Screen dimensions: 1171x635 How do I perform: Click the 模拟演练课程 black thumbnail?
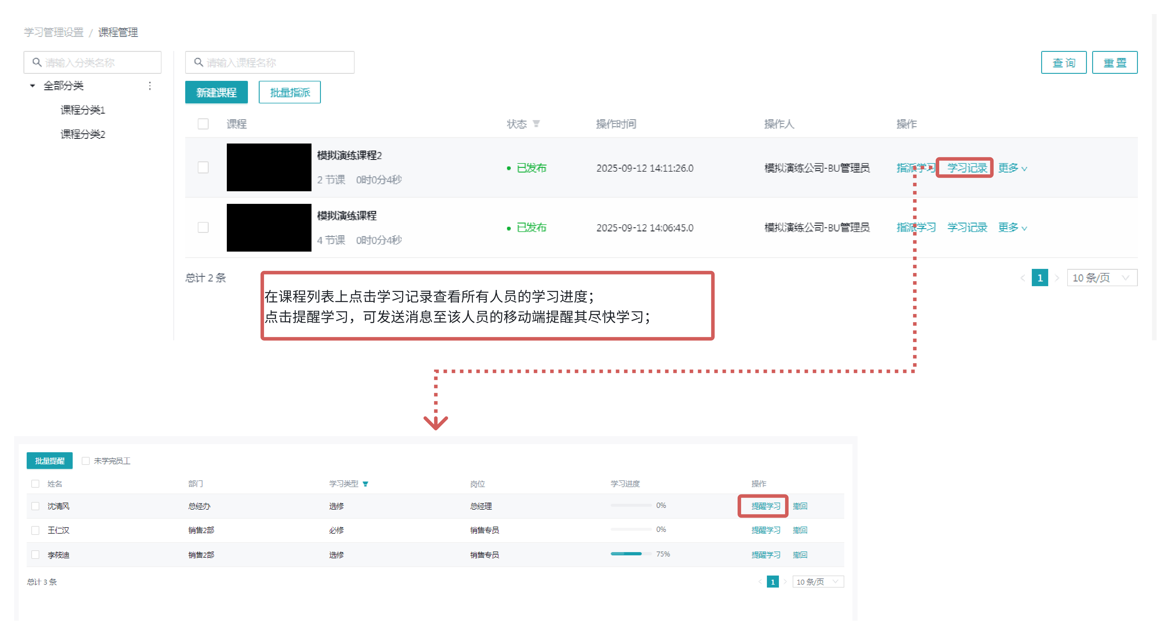pos(269,228)
